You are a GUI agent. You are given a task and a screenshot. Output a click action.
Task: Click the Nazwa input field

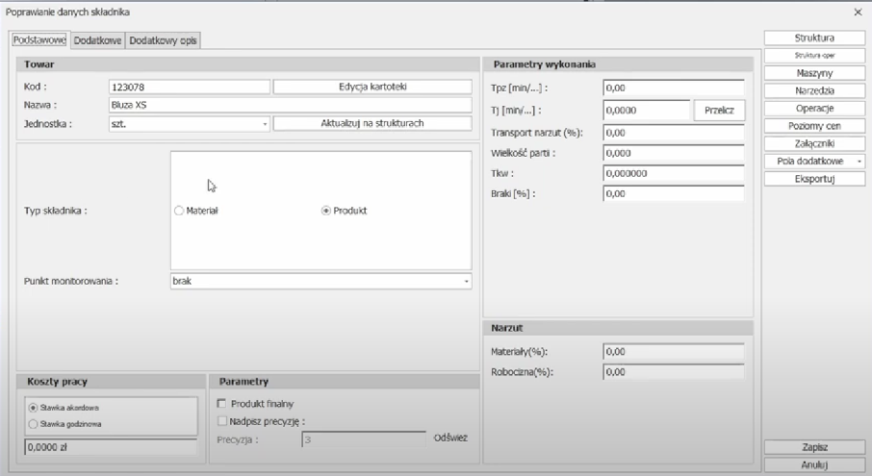(289, 105)
